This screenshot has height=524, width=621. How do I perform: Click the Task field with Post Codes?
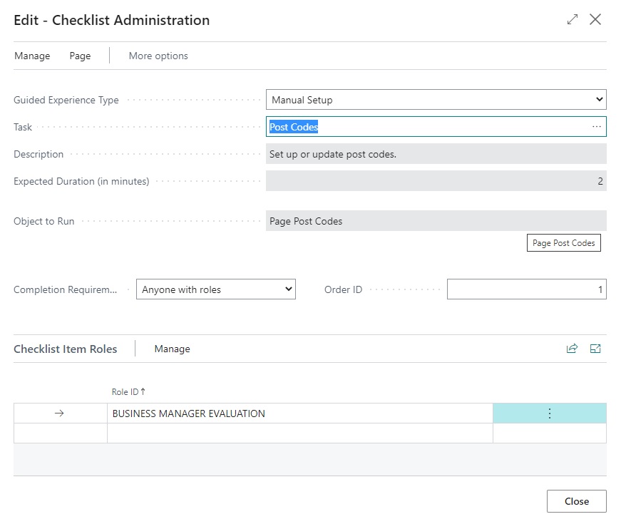[428, 127]
